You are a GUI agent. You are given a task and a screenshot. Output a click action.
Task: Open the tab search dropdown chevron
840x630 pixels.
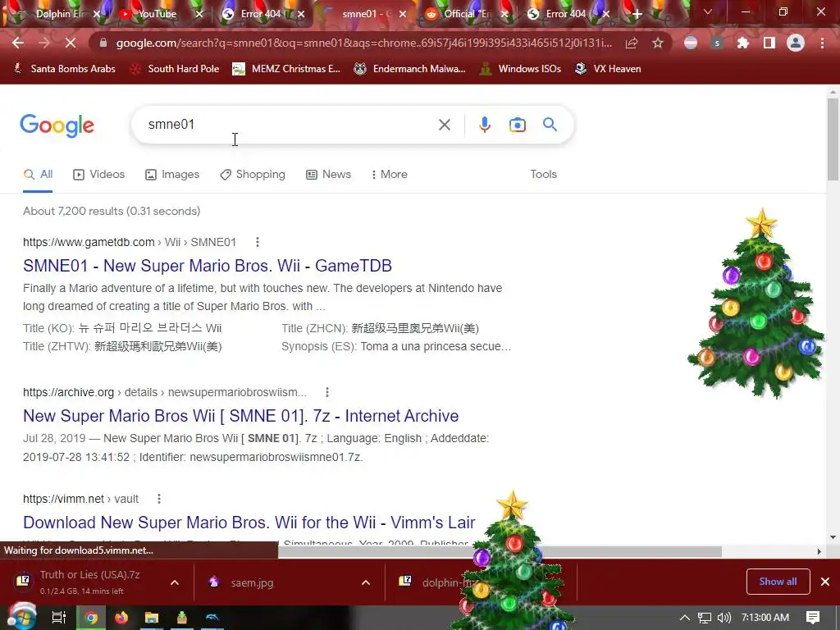708,11
